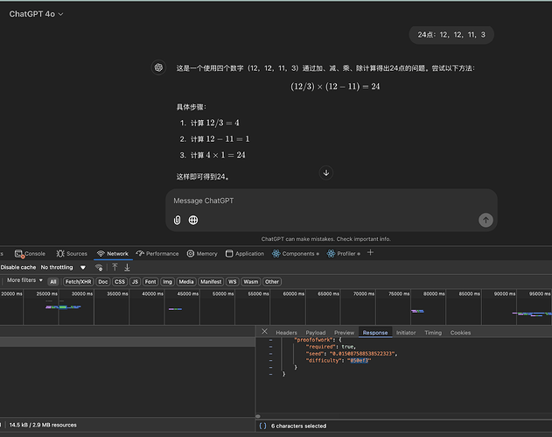Switch to the Console tab in DevTools
Viewport: 552px width, 437px height.
[30, 254]
